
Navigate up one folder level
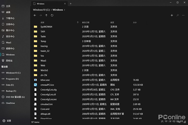46,15
